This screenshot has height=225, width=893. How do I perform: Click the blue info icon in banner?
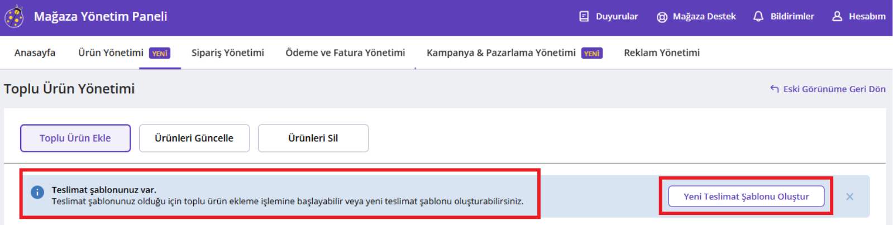[x=37, y=193]
